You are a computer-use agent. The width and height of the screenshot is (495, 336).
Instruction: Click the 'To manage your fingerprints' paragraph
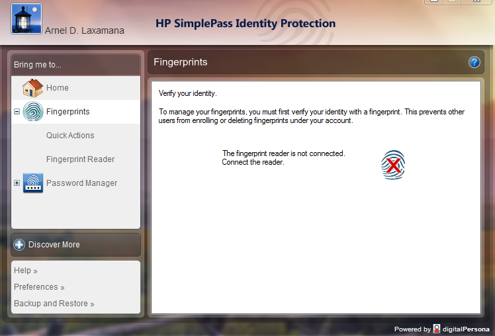(311, 116)
